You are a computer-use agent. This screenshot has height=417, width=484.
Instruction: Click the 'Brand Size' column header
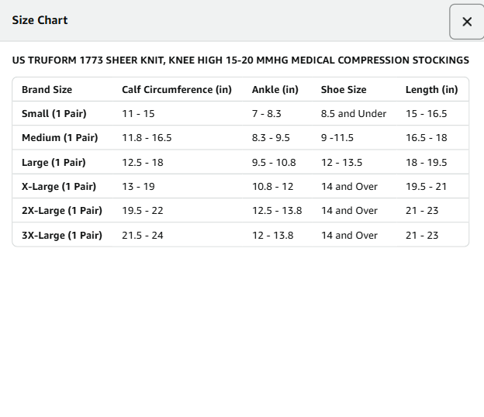coord(47,90)
